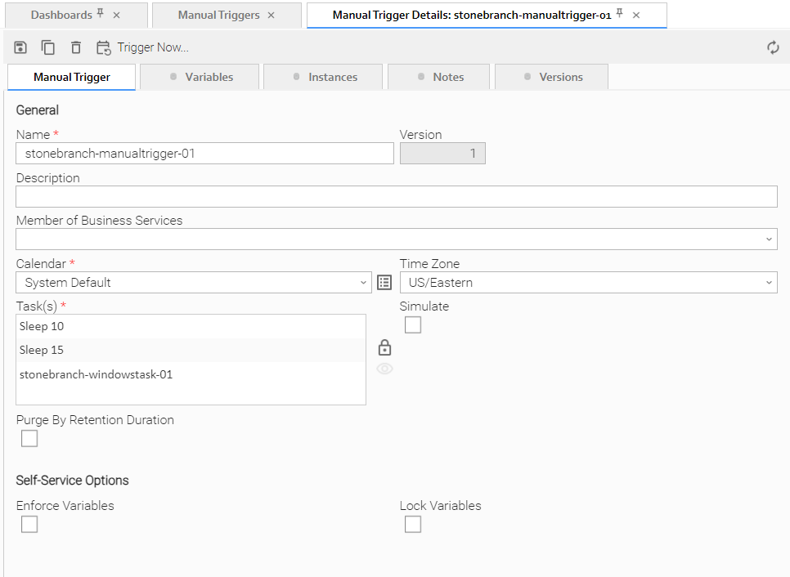Expand the Calendar dropdown

tap(364, 283)
